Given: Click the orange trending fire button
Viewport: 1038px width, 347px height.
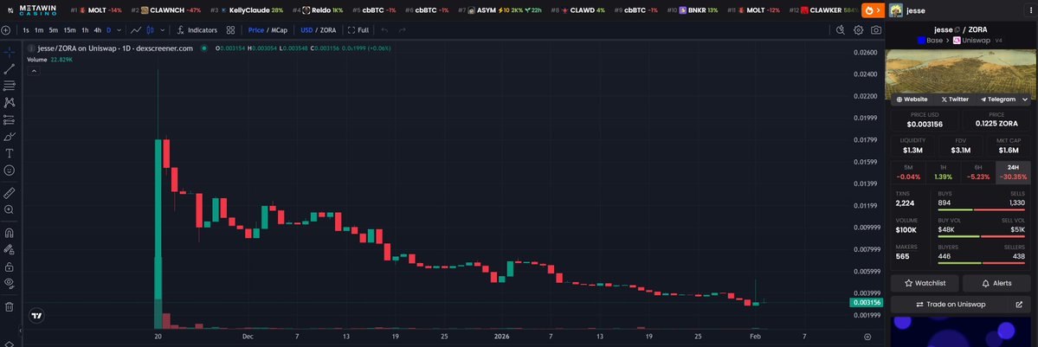Looking at the screenshot, I should point(872,10).
